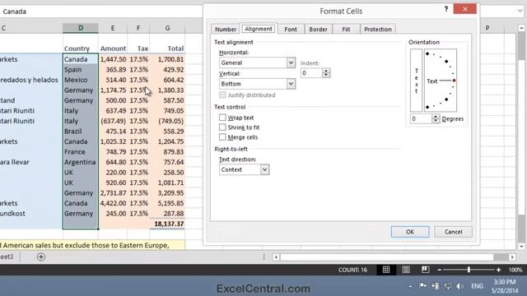Image resolution: width=527 pixels, height=296 pixels.
Task: Click the zoom slider handle
Action: tap(469, 270)
